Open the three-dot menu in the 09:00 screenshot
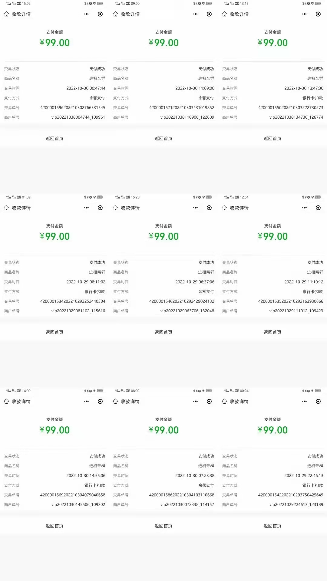This screenshot has height=581, width=327. (196, 14)
